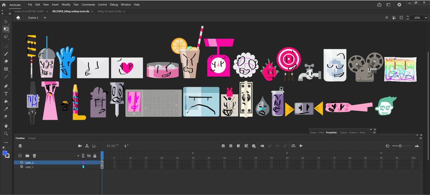
Task: Select the Selection arrow tool
Action: 6,22
